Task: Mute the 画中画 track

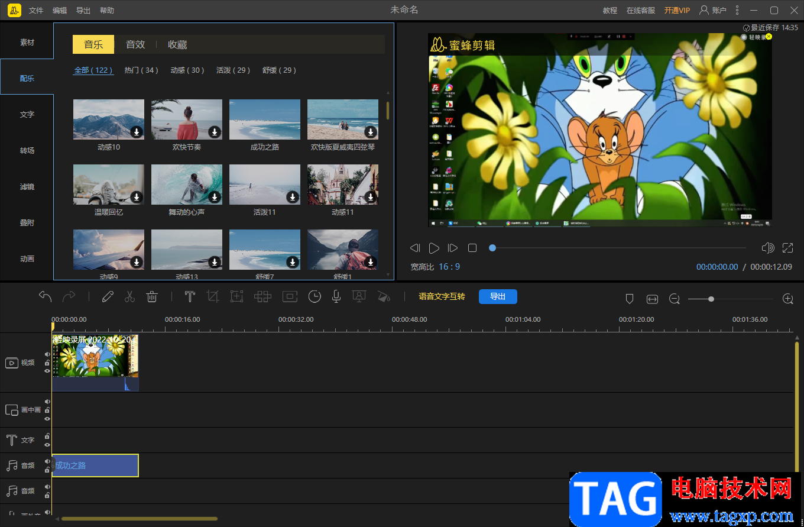Action: point(47,402)
